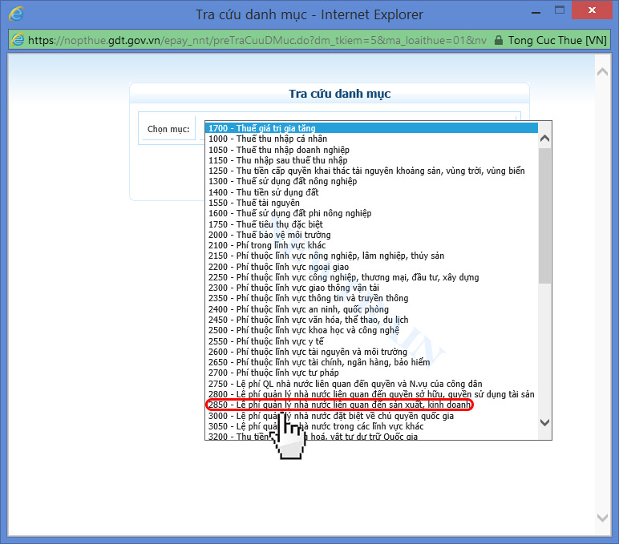Maximize the Internet Explorer window
The height and width of the screenshot is (544, 619).
tap(560, 10)
